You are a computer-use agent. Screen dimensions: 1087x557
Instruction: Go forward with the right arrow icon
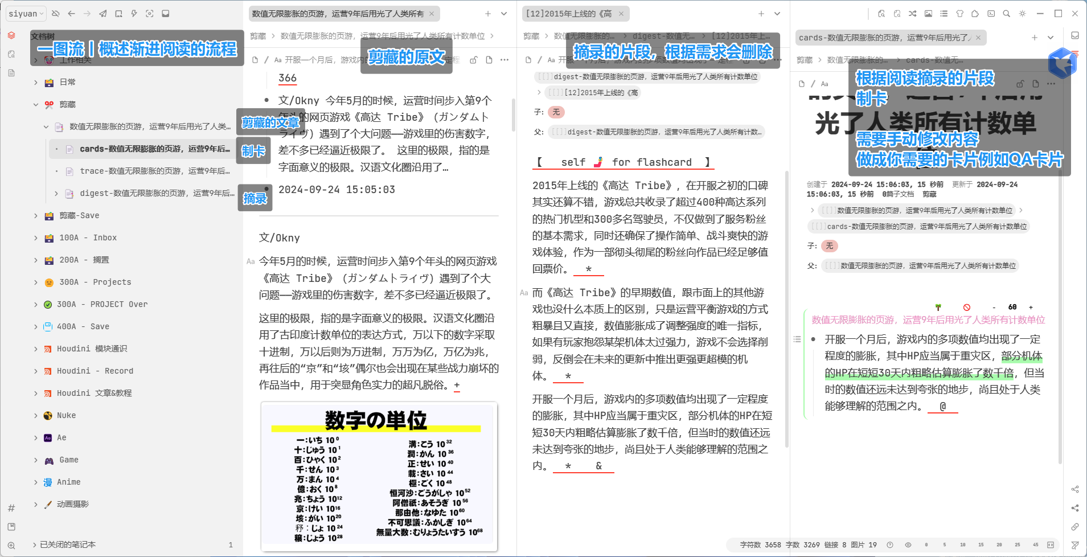tap(87, 14)
